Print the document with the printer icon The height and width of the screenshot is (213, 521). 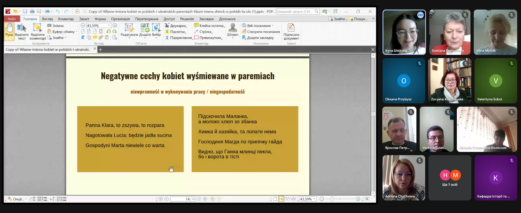32,11
